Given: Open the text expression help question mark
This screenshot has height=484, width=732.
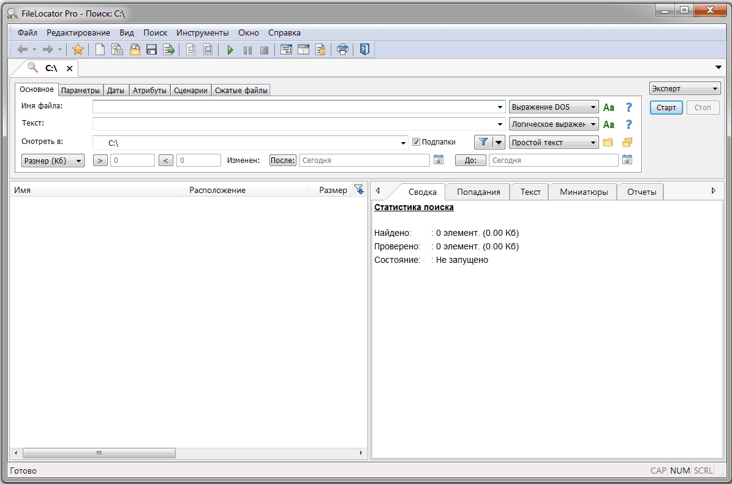Looking at the screenshot, I should [x=629, y=124].
